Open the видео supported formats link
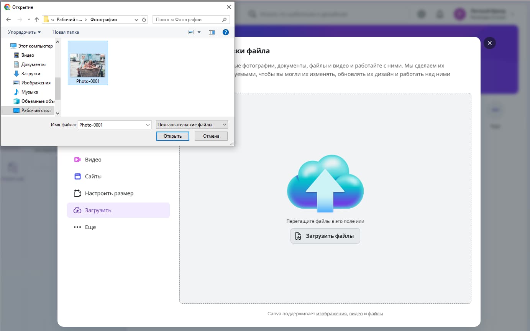This screenshot has width=530, height=331. [356, 314]
